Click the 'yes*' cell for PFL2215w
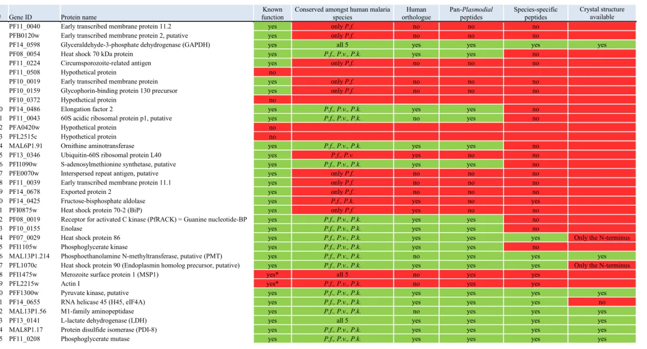 pyautogui.click(x=272, y=284)
